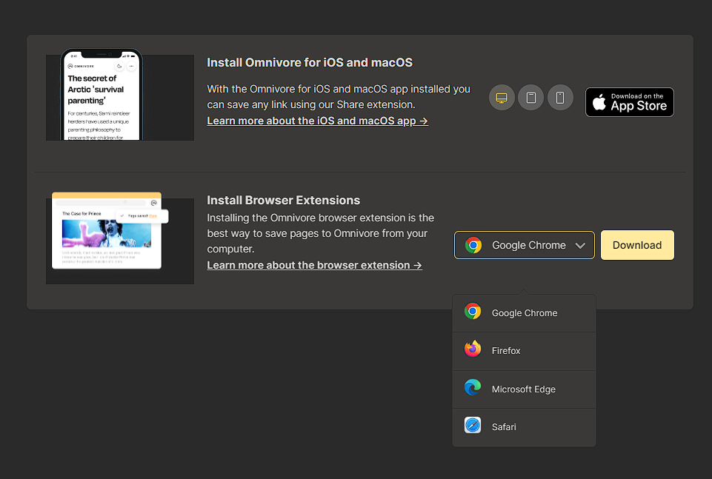Click the Safari compass logo in the list
This screenshot has height=479, width=712.
click(473, 426)
